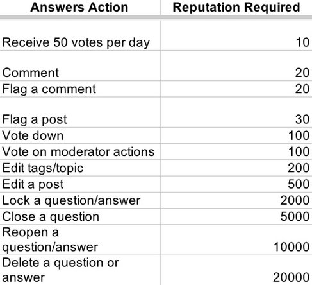Click the Reopen a question/answer cell
Viewport: 312px width, 285px height.
click(x=80, y=240)
